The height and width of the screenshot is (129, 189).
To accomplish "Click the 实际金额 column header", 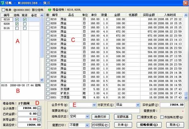I will point(149,15).
